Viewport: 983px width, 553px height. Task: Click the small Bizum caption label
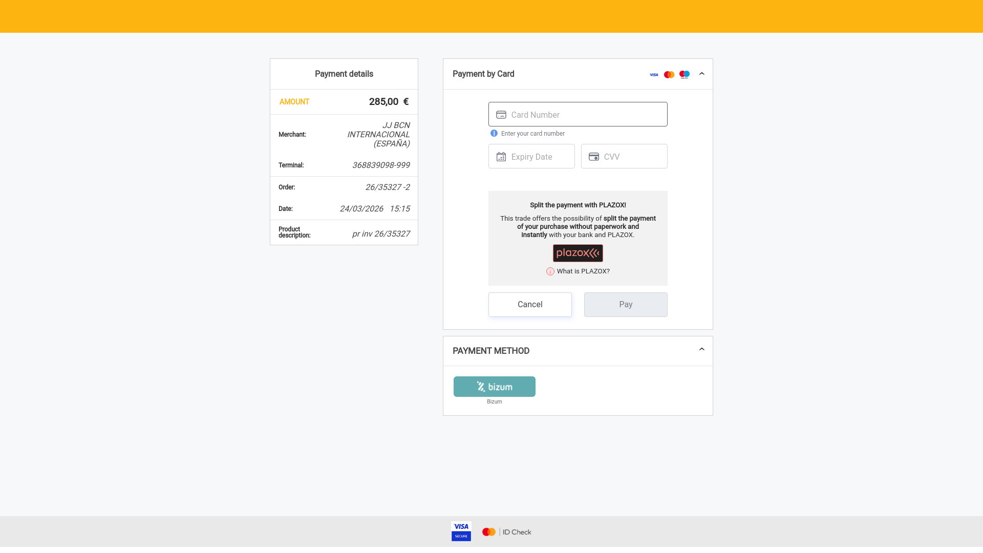click(495, 402)
